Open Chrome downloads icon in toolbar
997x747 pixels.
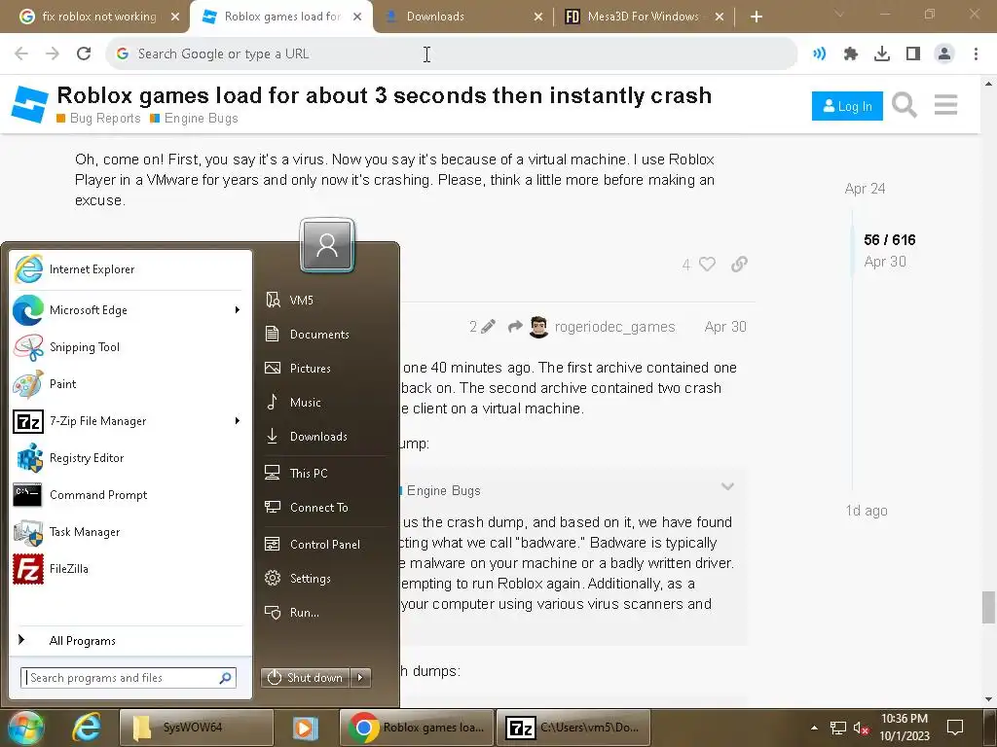881,54
